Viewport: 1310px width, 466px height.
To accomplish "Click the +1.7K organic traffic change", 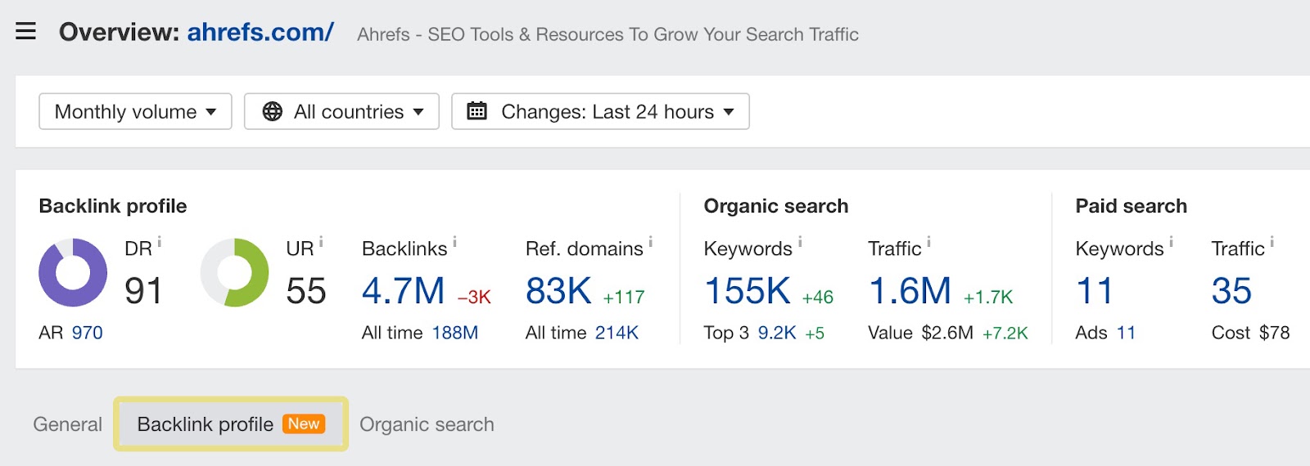I will tap(988, 298).
